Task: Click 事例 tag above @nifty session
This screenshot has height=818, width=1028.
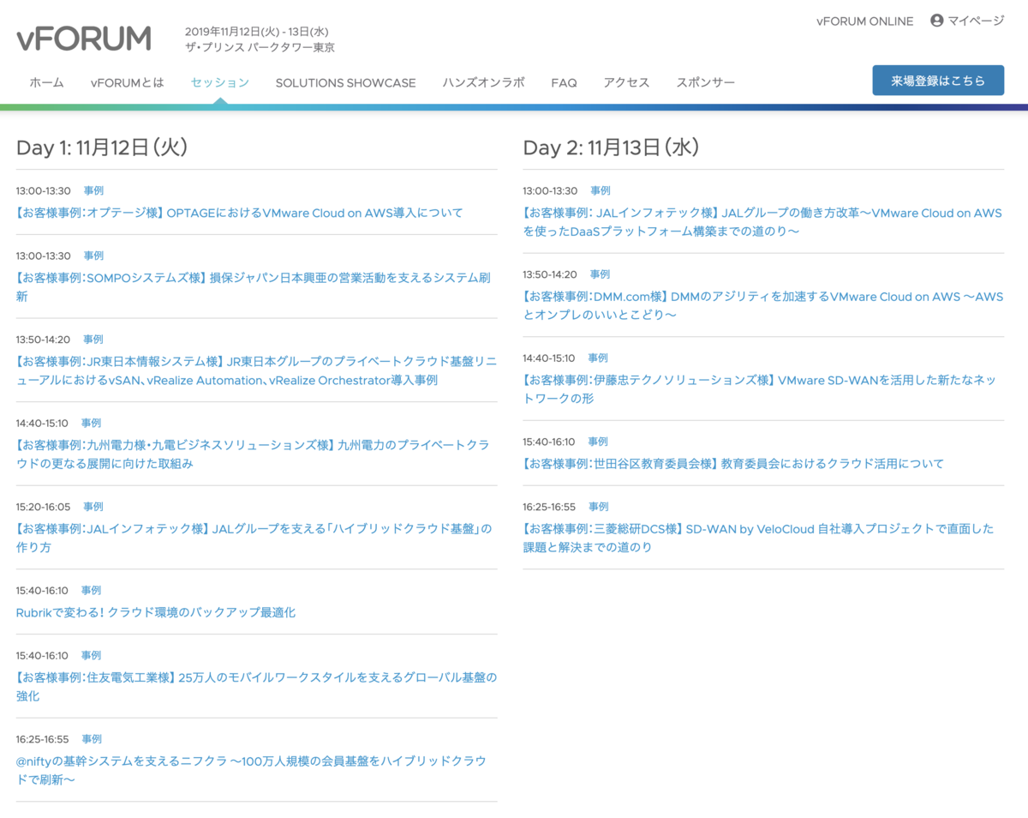Action: pos(92,738)
